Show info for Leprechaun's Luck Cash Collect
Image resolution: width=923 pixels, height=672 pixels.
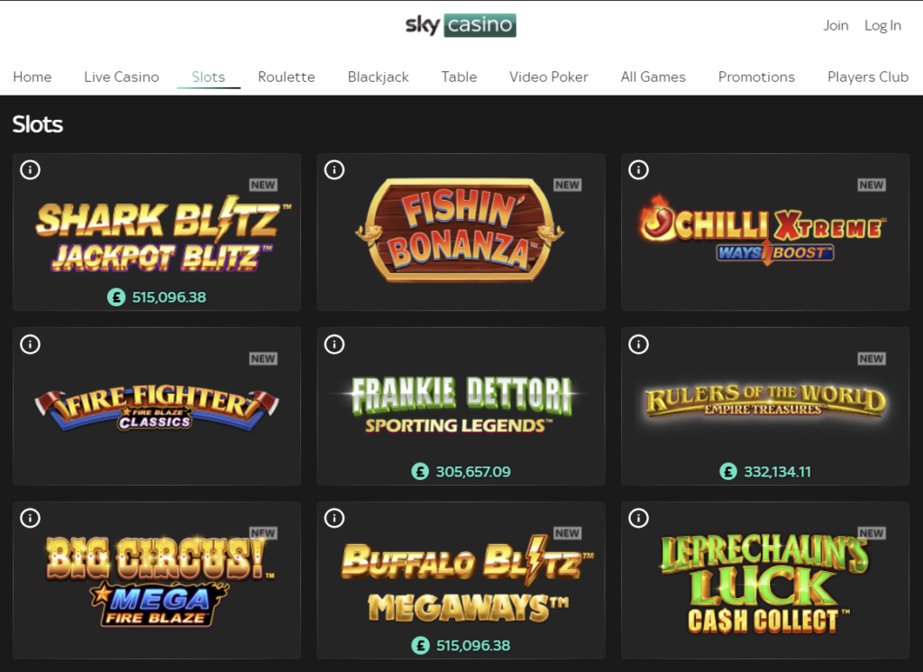pos(639,519)
